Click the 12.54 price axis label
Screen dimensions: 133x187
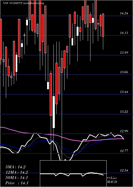coord(124,170)
